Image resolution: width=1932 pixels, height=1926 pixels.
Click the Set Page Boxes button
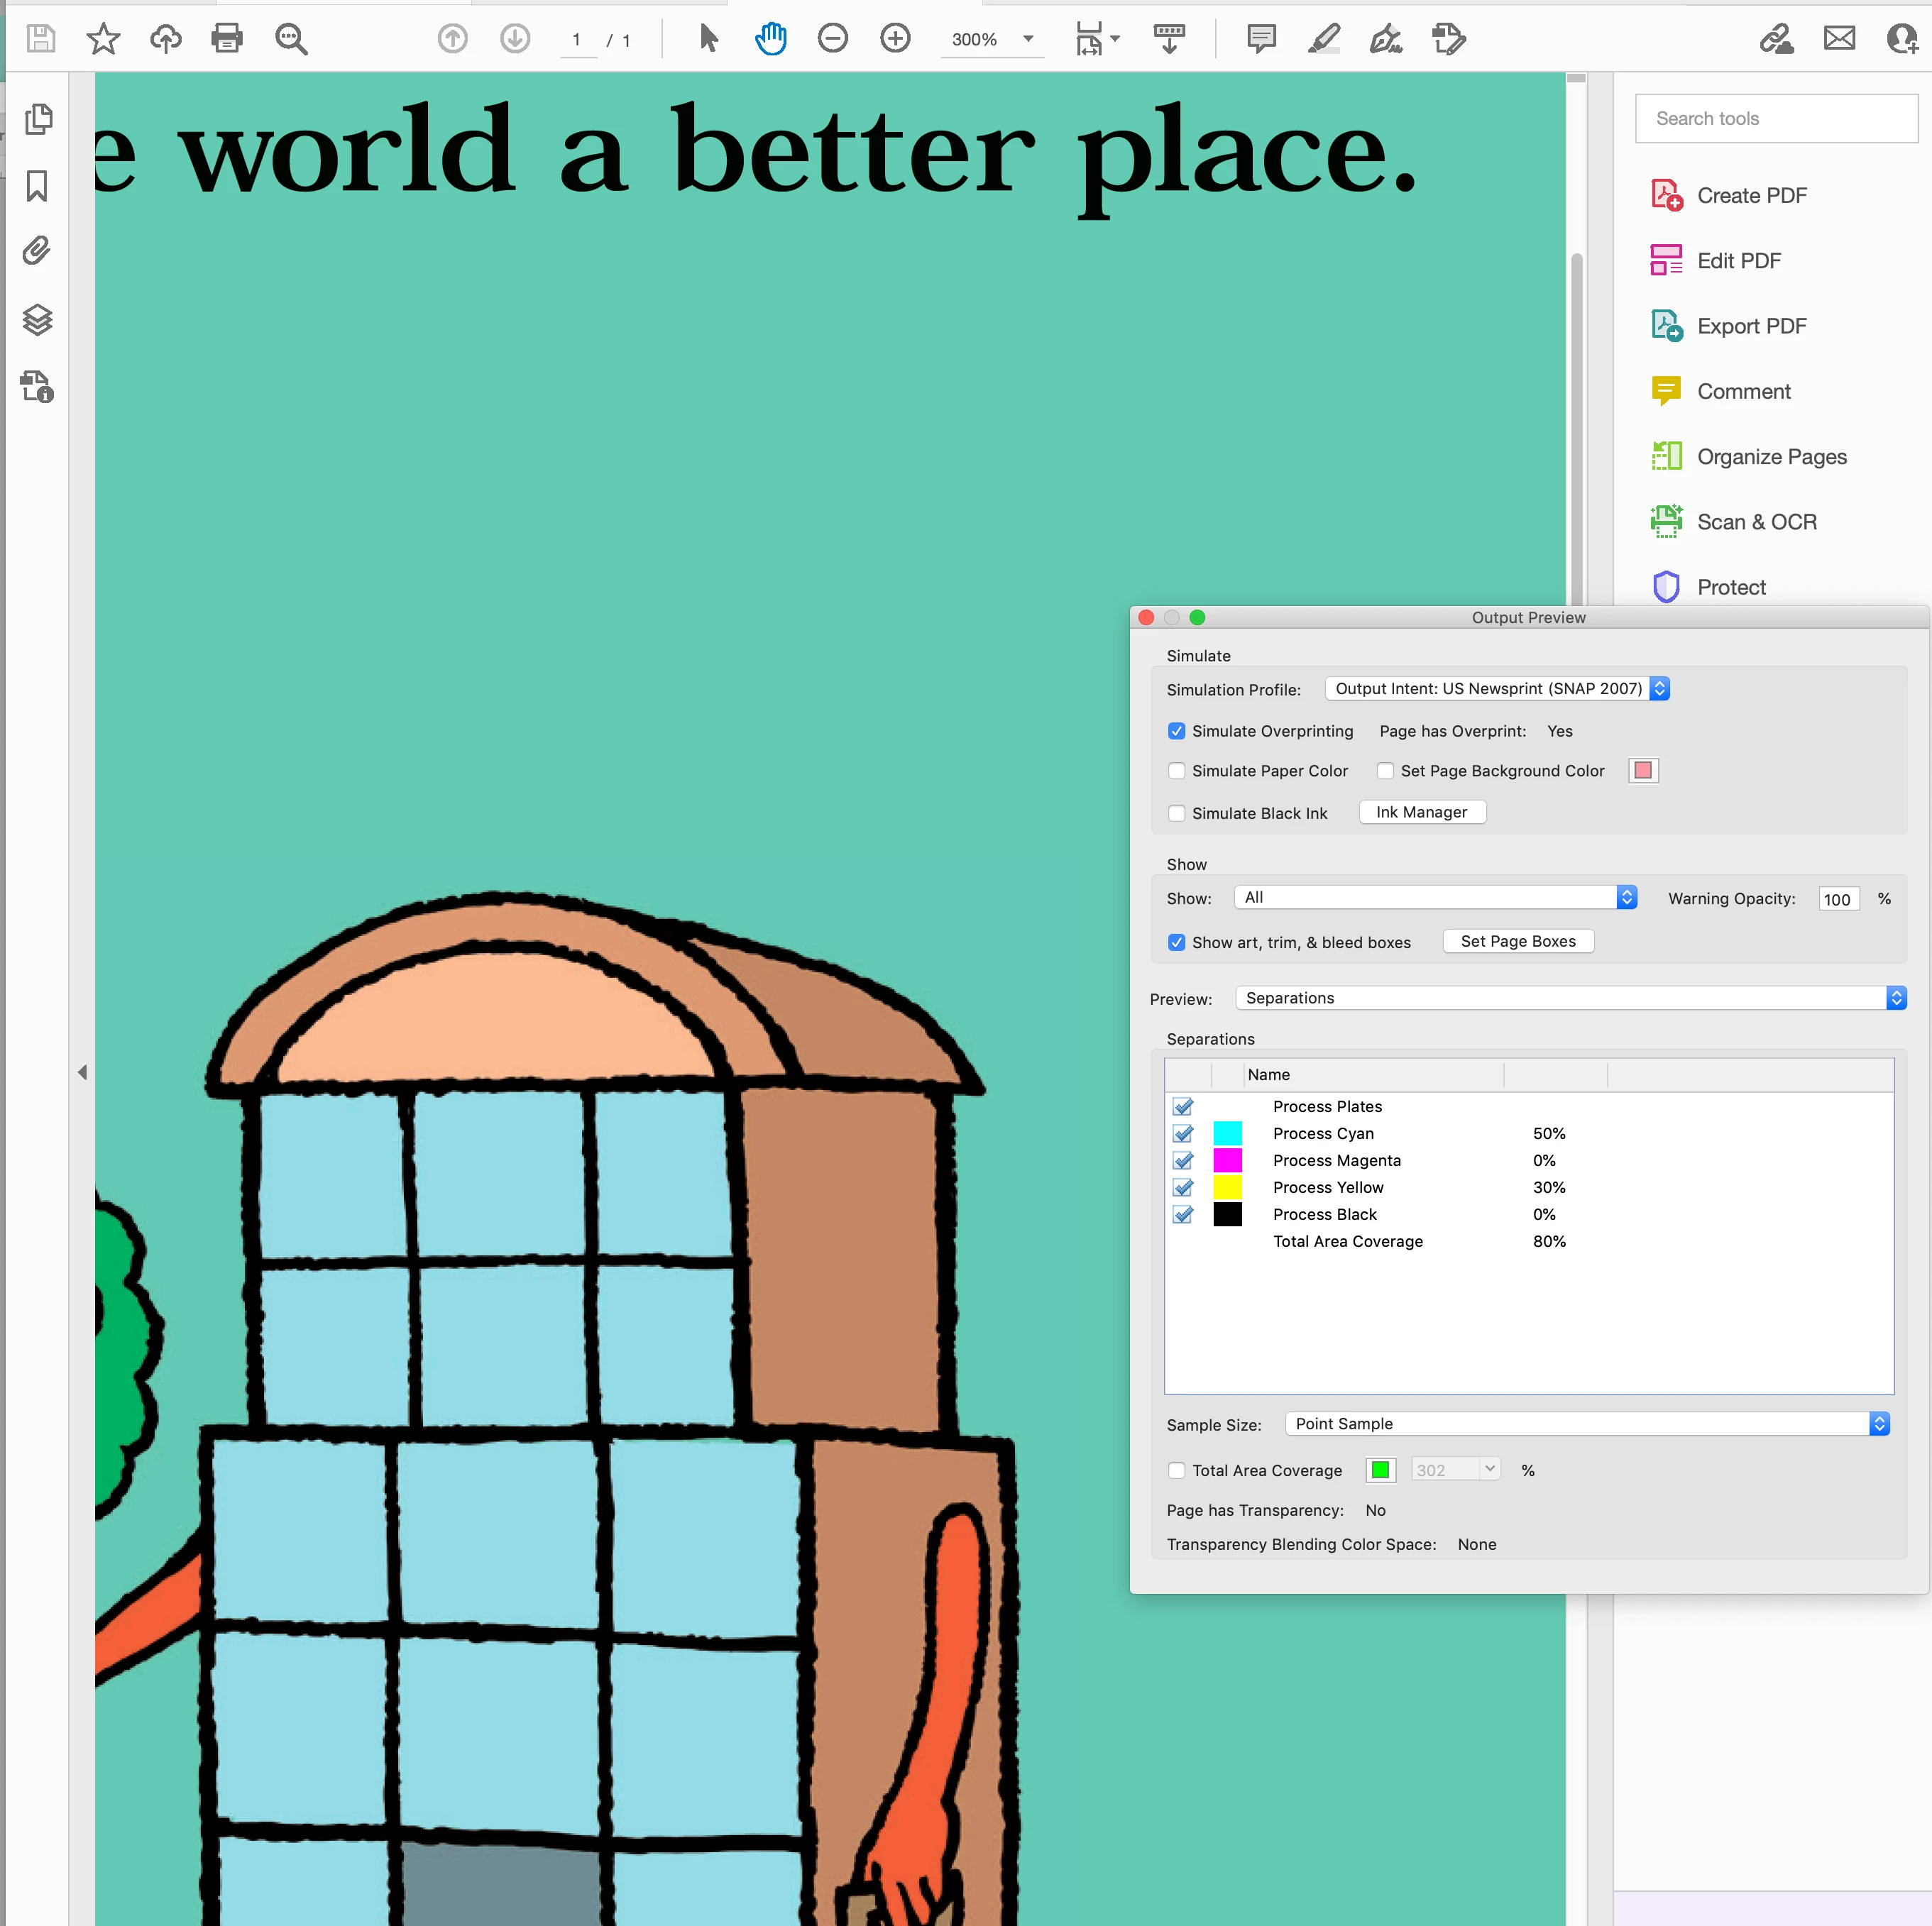[x=1517, y=941]
